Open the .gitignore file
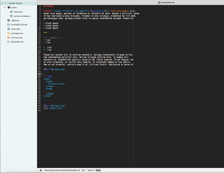This screenshot has height=173, width=224. [15, 21]
